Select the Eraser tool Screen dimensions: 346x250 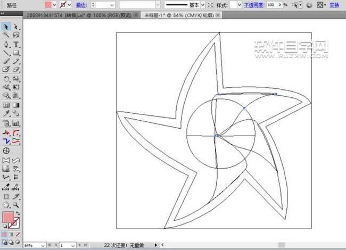[x=15, y=70]
